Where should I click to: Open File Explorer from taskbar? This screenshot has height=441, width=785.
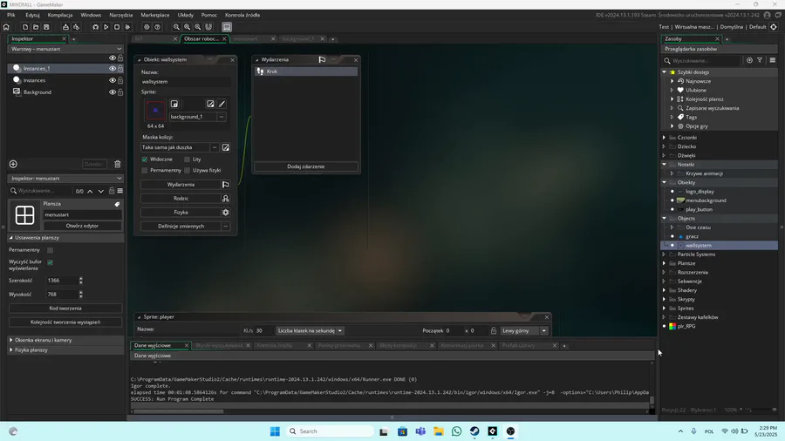coord(439,431)
